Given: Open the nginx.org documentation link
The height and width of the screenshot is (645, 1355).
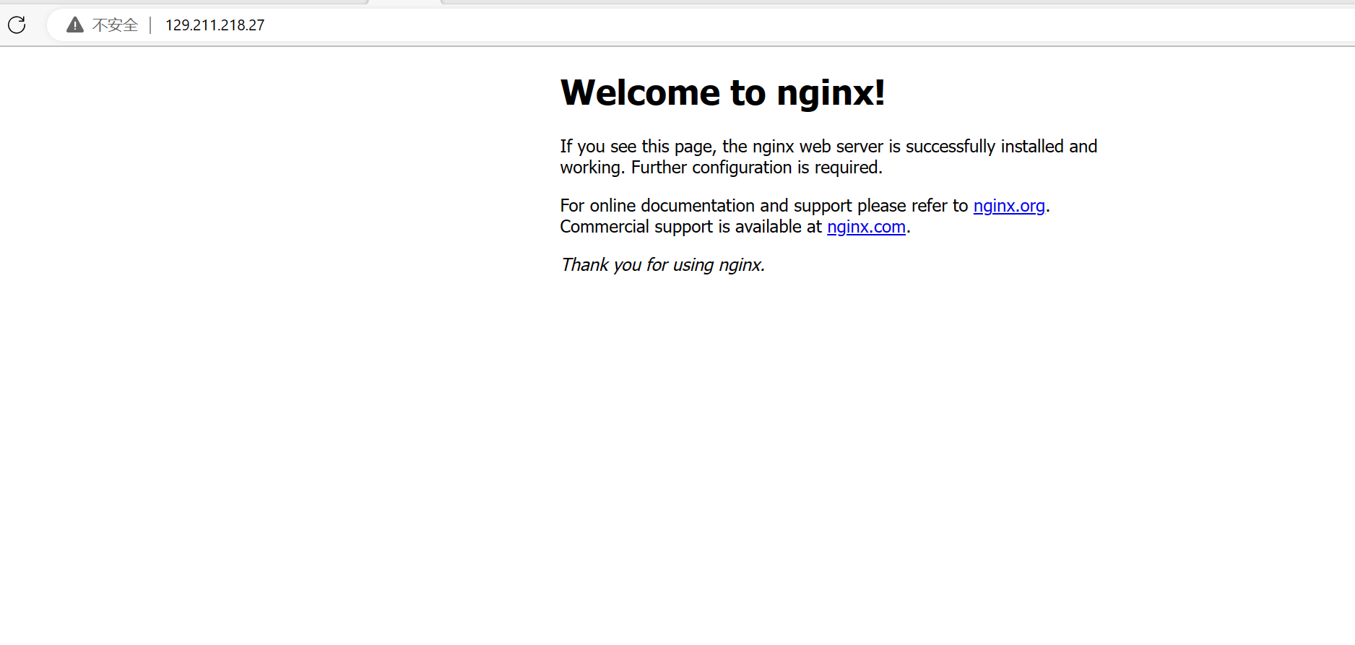Looking at the screenshot, I should pyautogui.click(x=1009, y=206).
